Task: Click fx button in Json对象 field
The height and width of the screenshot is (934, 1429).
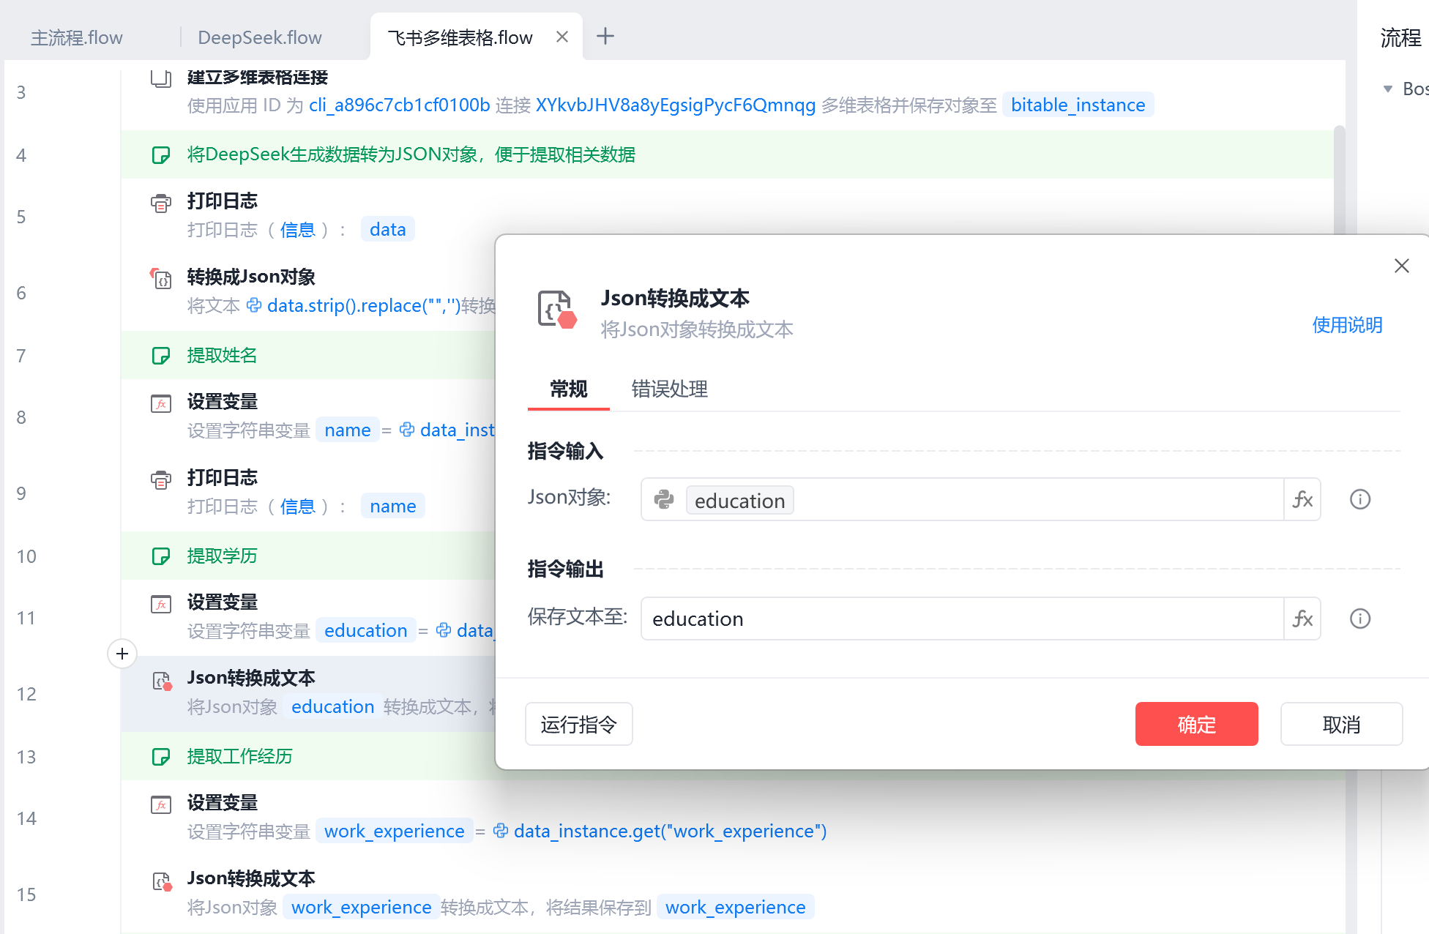Action: click(1302, 500)
